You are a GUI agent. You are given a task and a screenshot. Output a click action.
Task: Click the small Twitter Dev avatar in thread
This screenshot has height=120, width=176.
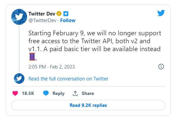pyautogui.click(x=19, y=78)
